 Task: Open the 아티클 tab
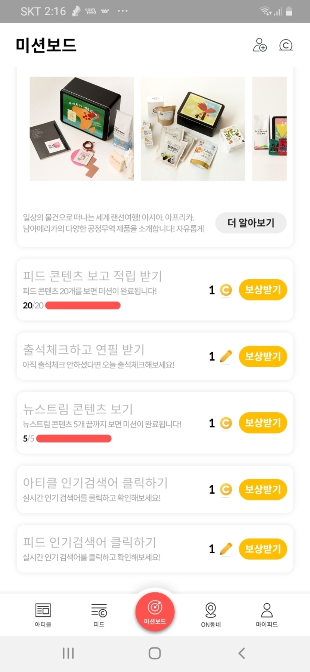coord(43,615)
